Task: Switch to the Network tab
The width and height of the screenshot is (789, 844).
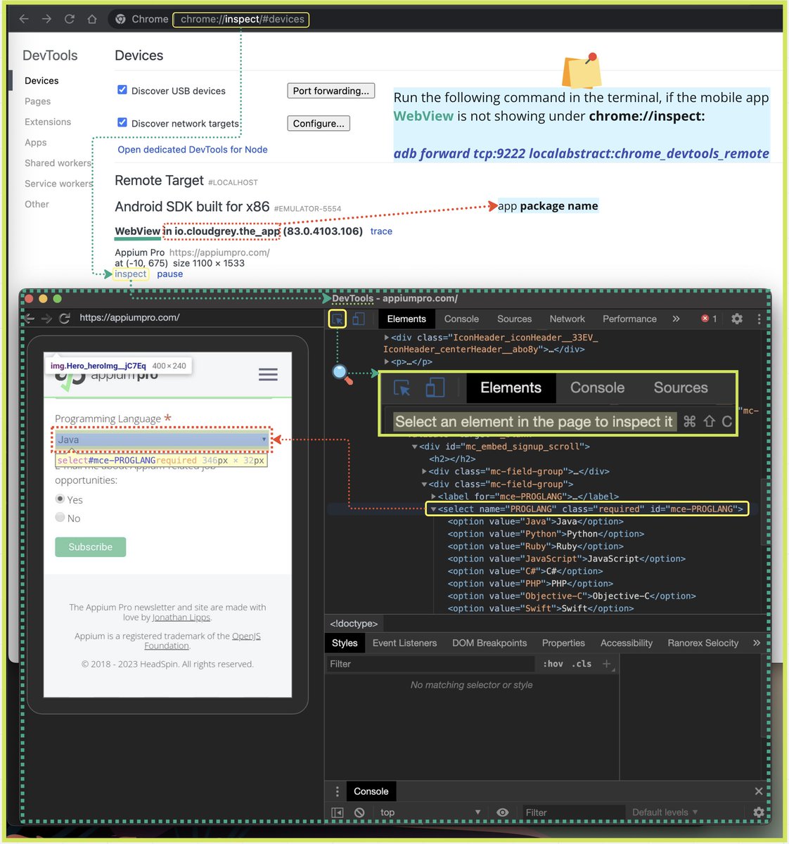Action: click(x=567, y=319)
